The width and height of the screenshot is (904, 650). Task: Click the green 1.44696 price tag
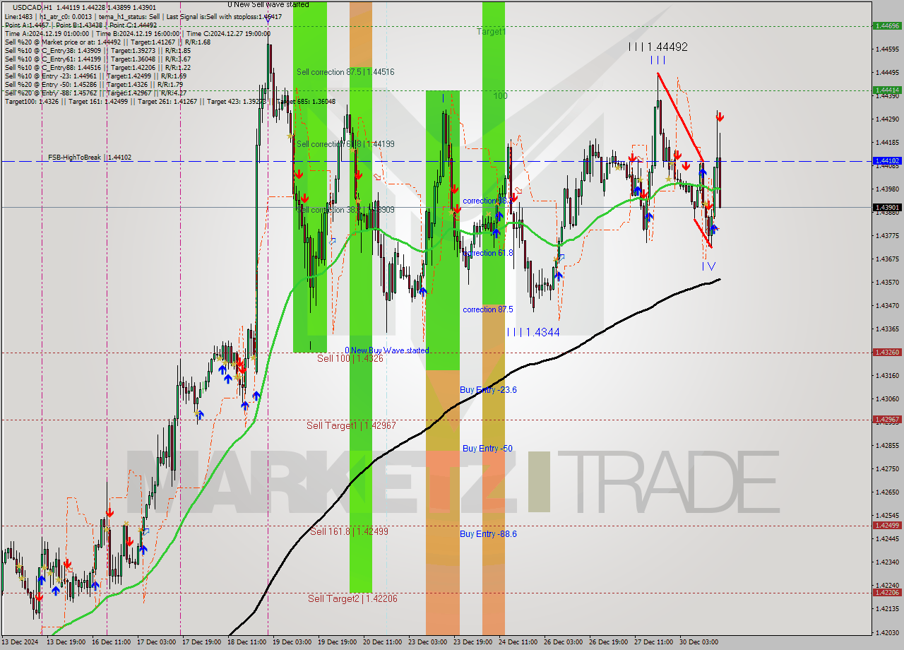[887, 25]
